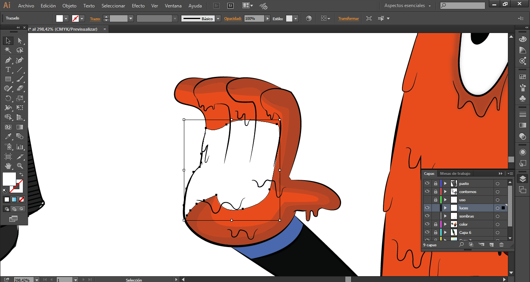The height and width of the screenshot is (282, 530).
Task: Open the Ventana menu
Action: pos(173,6)
